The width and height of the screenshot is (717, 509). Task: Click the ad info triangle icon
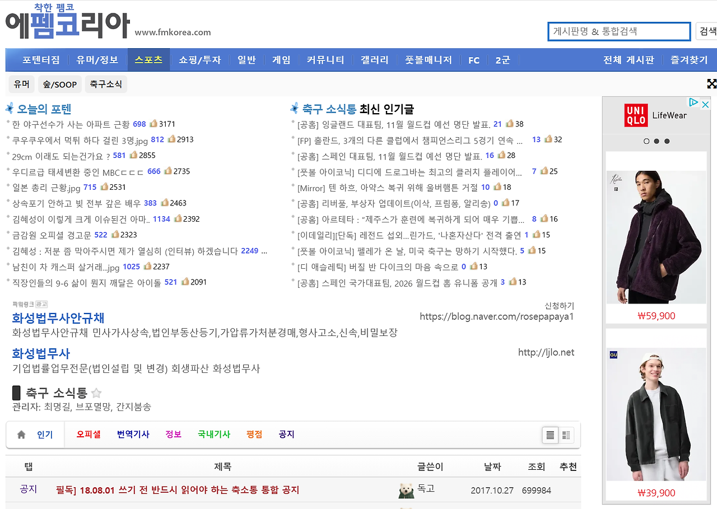[x=693, y=103]
